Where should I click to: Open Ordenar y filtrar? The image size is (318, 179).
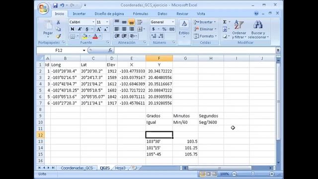point(239,29)
